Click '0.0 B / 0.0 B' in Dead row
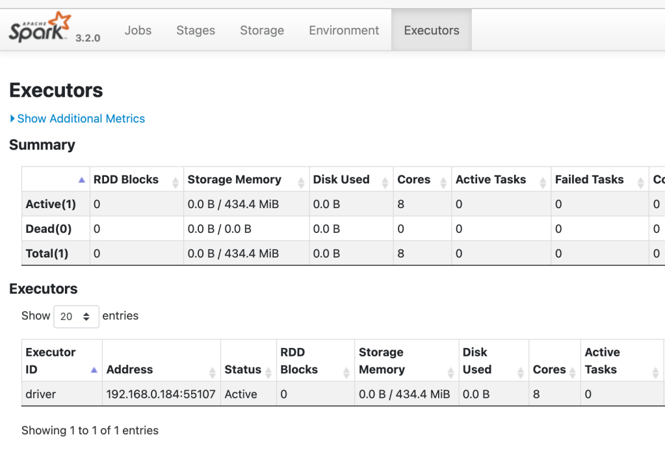This screenshot has width=665, height=450. (x=219, y=229)
